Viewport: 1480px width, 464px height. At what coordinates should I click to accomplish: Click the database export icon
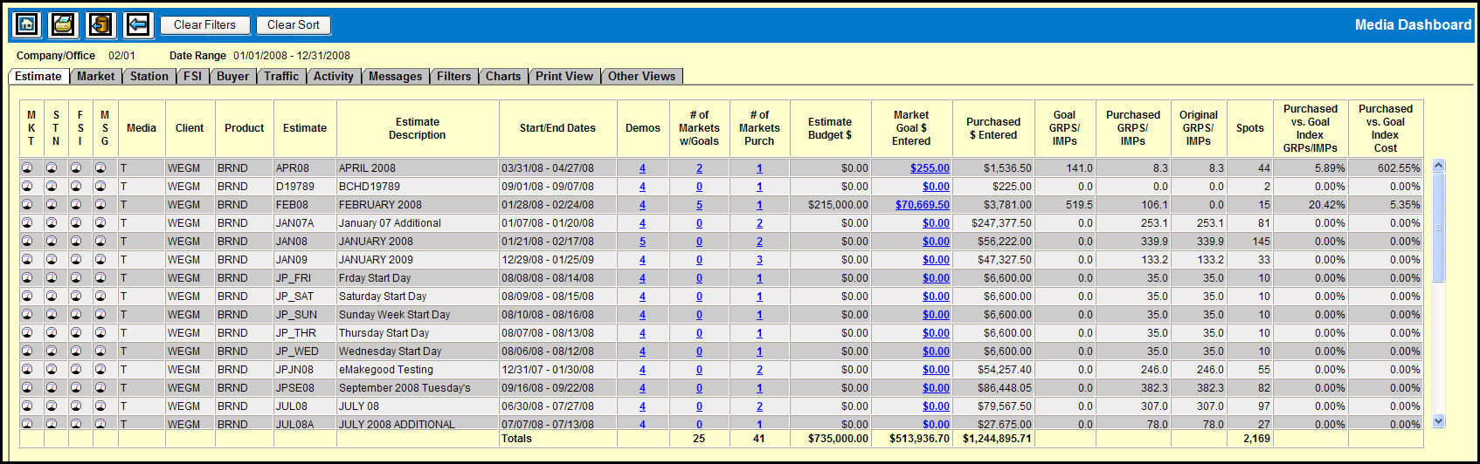[100, 24]
